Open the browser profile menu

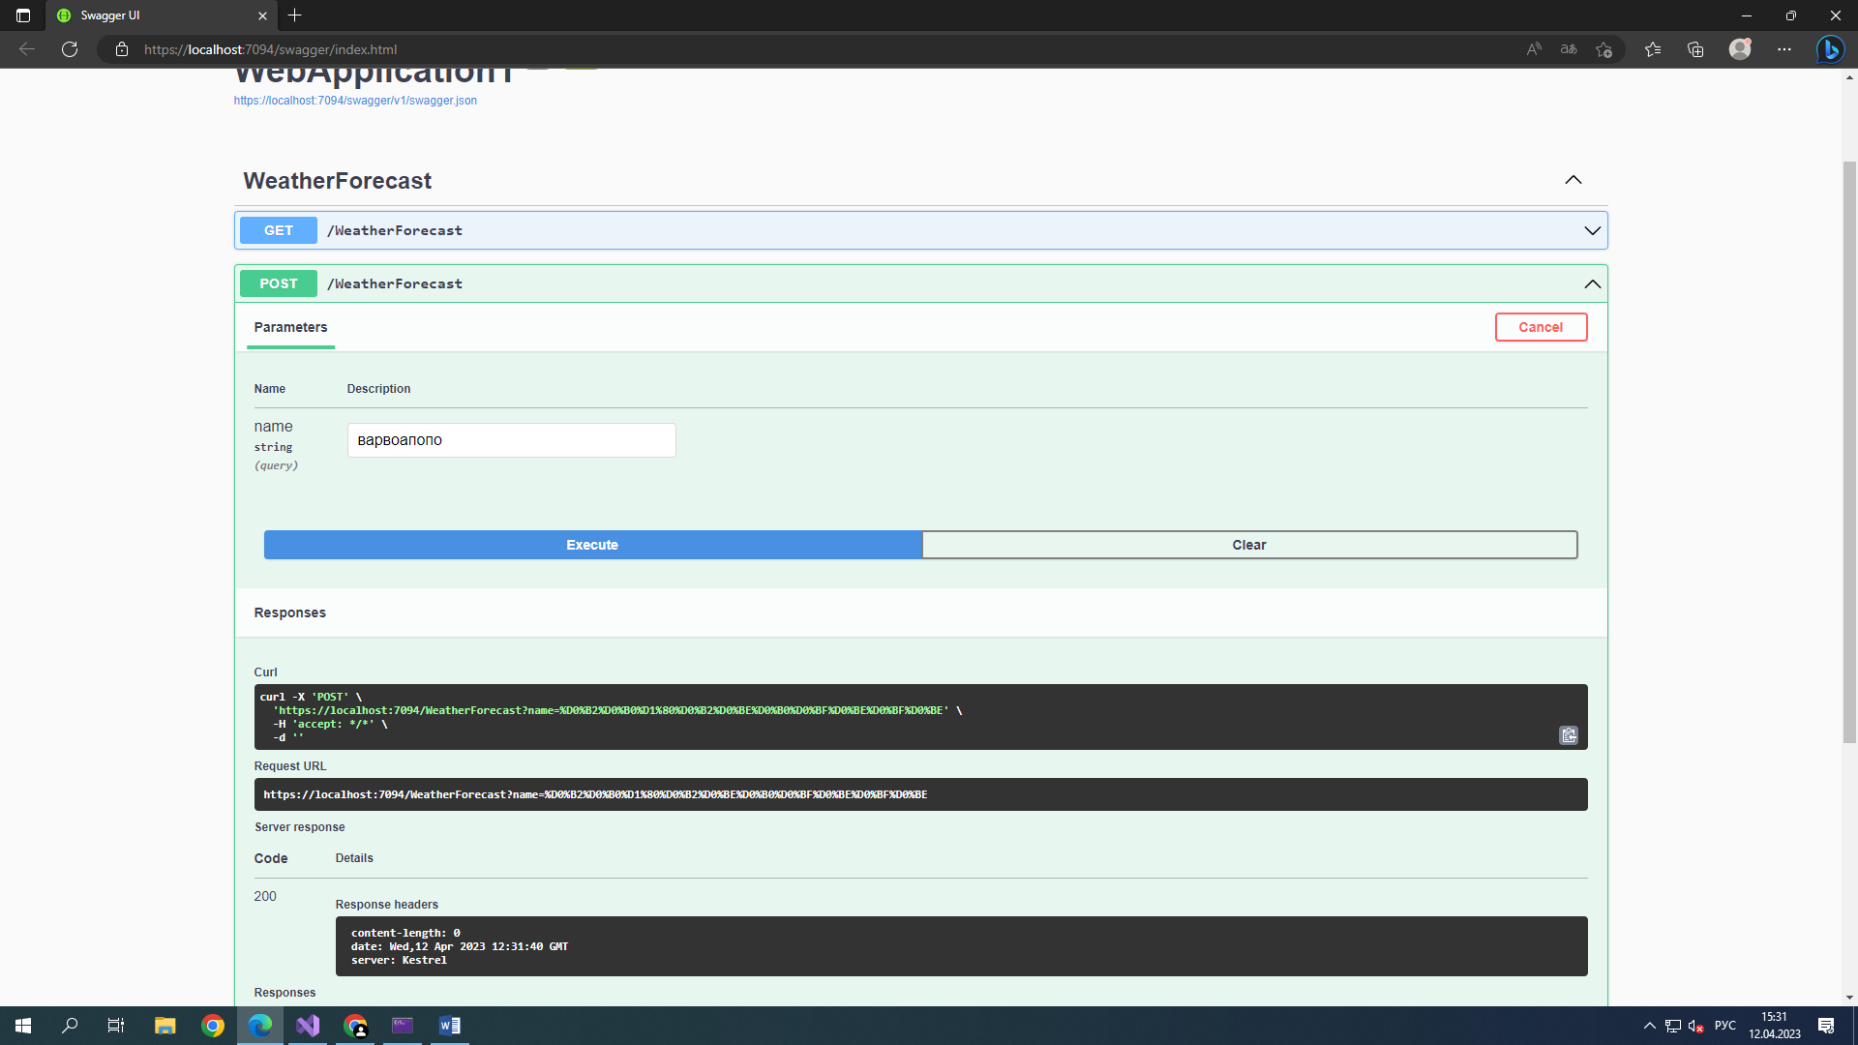[1740, 49]
